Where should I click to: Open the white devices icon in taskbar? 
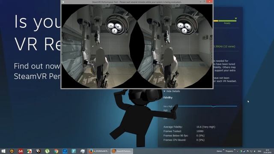(x=83, y=151)
